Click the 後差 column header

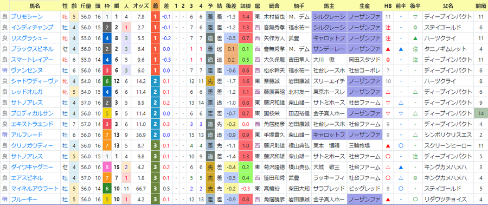coord(230,6)
